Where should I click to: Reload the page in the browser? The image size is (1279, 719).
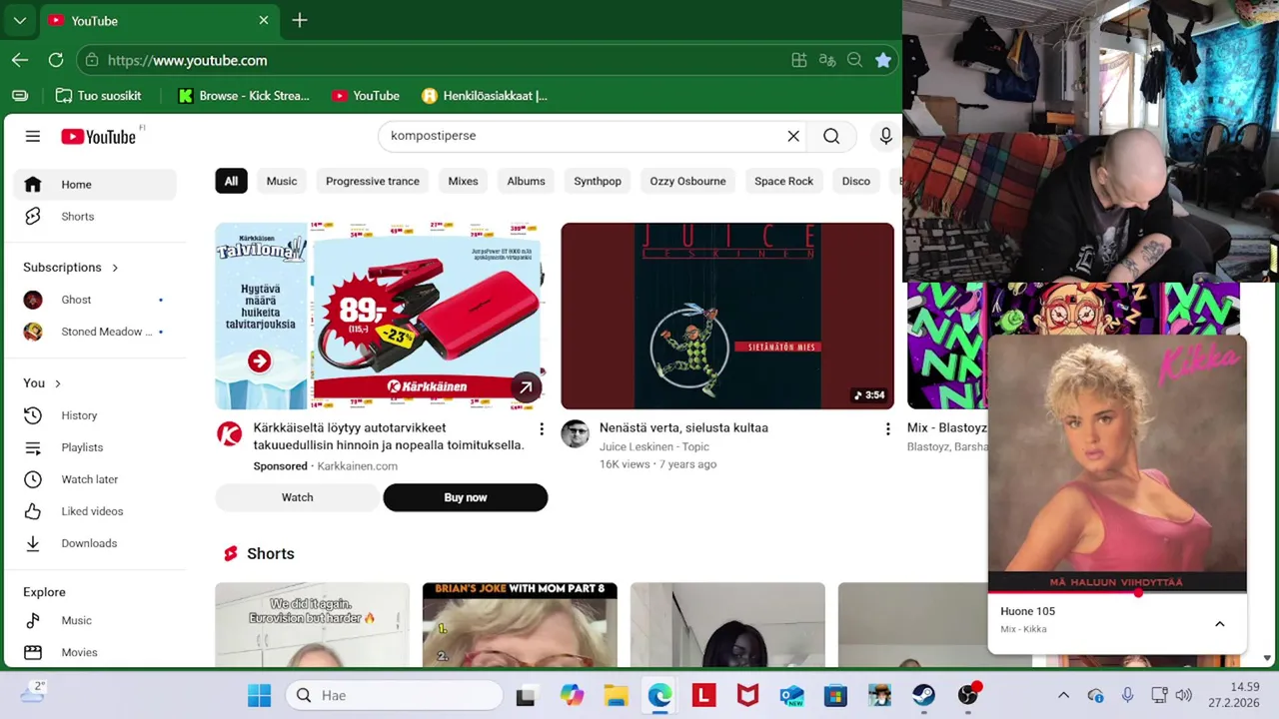(56, 60)
